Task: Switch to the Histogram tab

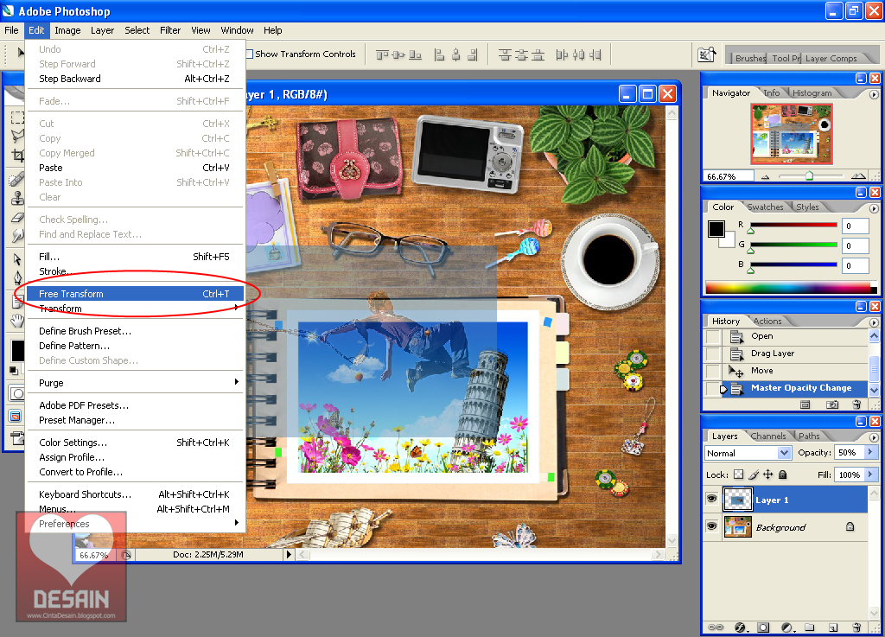Action: point(812,93)
